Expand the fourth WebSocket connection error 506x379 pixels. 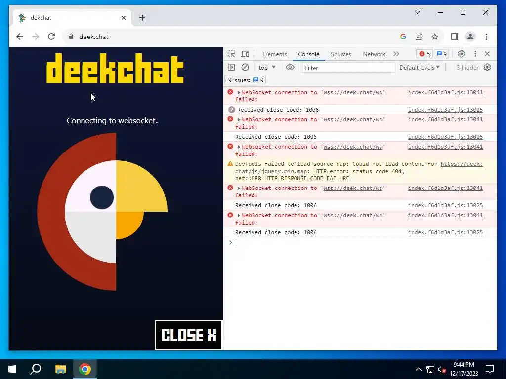coord(239,188)
